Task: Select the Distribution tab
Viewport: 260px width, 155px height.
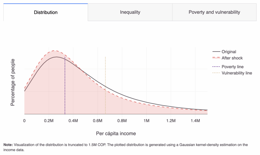Action: click(x=46, y=12)
